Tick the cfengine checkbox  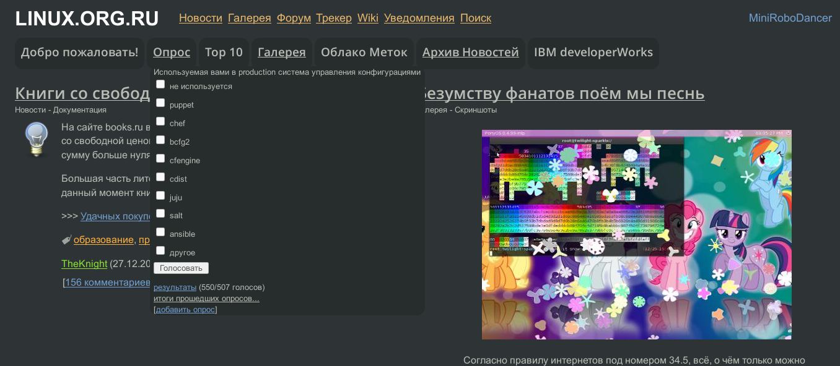pyautogui.click(x=160, y=159)
